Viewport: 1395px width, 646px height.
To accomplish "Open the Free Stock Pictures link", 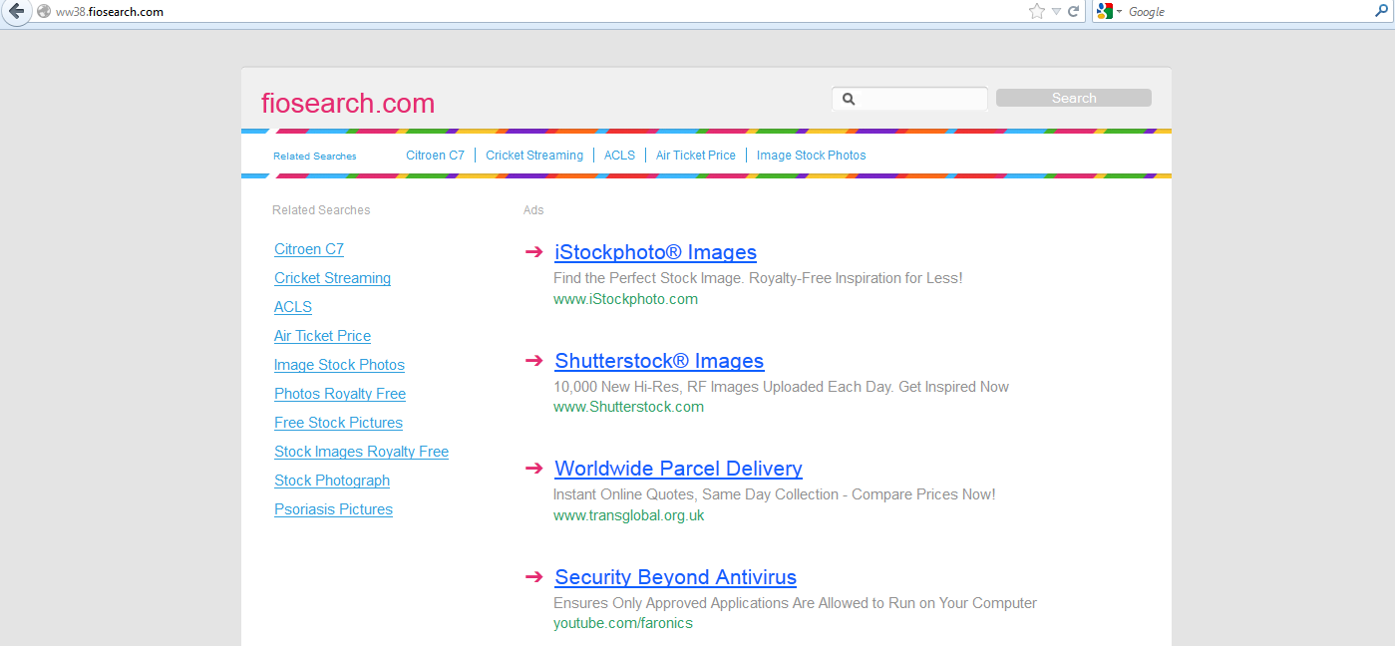I will pyautogui.click(x=338, y=423).
